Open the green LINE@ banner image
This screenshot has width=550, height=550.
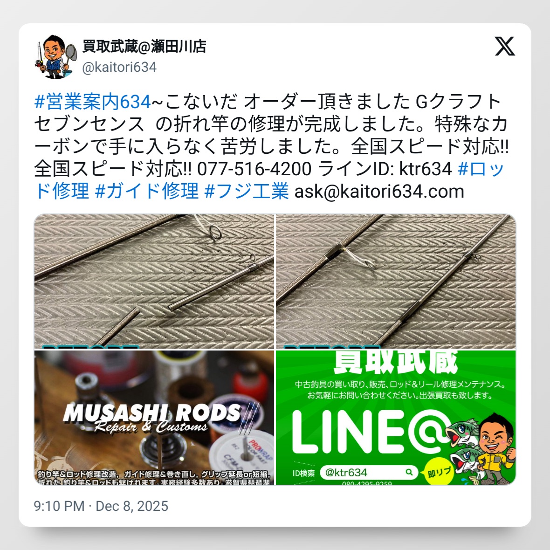tap(396, 418)
